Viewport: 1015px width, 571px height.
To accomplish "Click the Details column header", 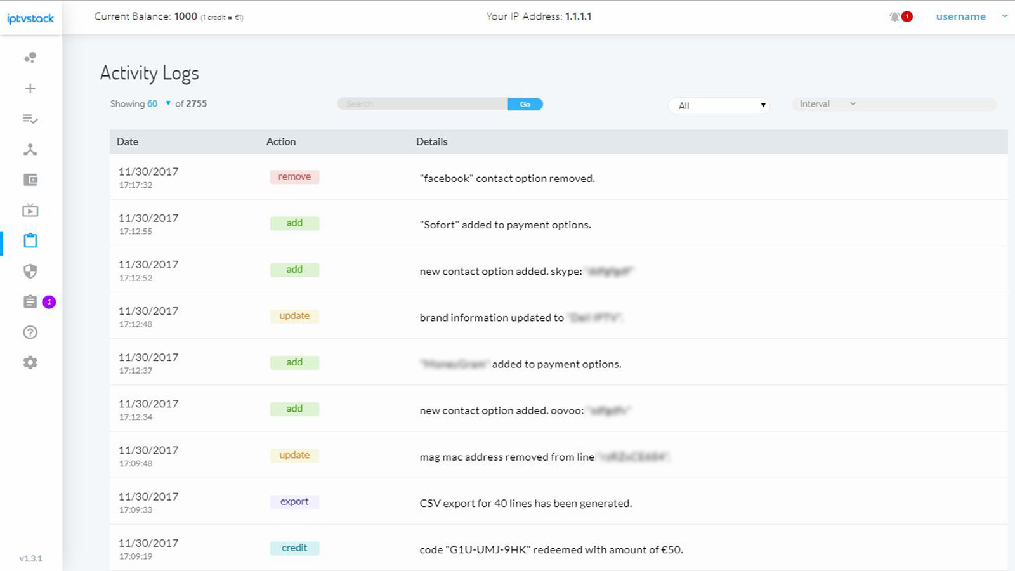I will click(x=432, y=141).
